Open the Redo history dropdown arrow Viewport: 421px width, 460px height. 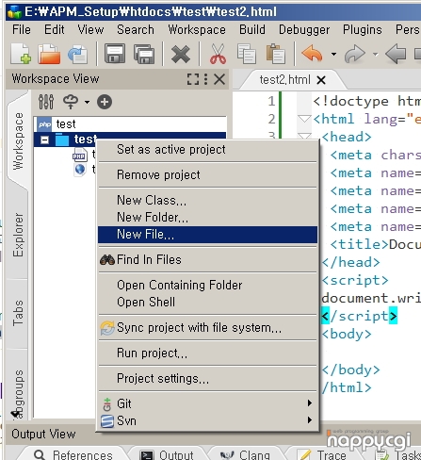coord(376,55)
